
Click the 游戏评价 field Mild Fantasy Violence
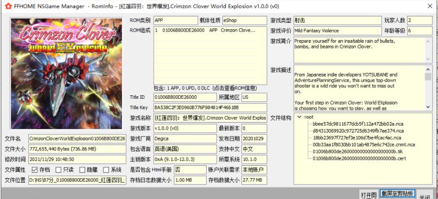(337, 31)
